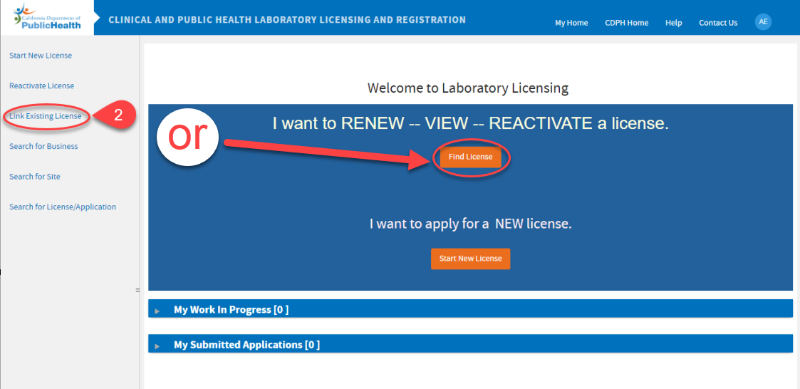Click the Welcome to Laboratory Licensing heading
Viewport: 800px width, 389px height.
[468, 88]
